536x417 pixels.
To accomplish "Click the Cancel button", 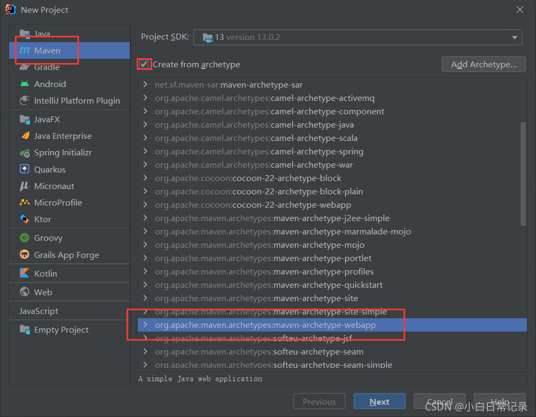I will [439, 402].
